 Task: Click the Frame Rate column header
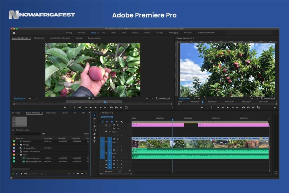(x=48, y=138)
